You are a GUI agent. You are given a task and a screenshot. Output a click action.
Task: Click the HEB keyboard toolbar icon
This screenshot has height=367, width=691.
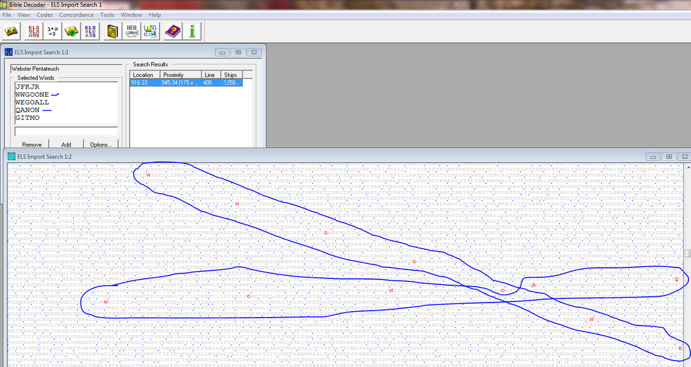tap(131, 32)
